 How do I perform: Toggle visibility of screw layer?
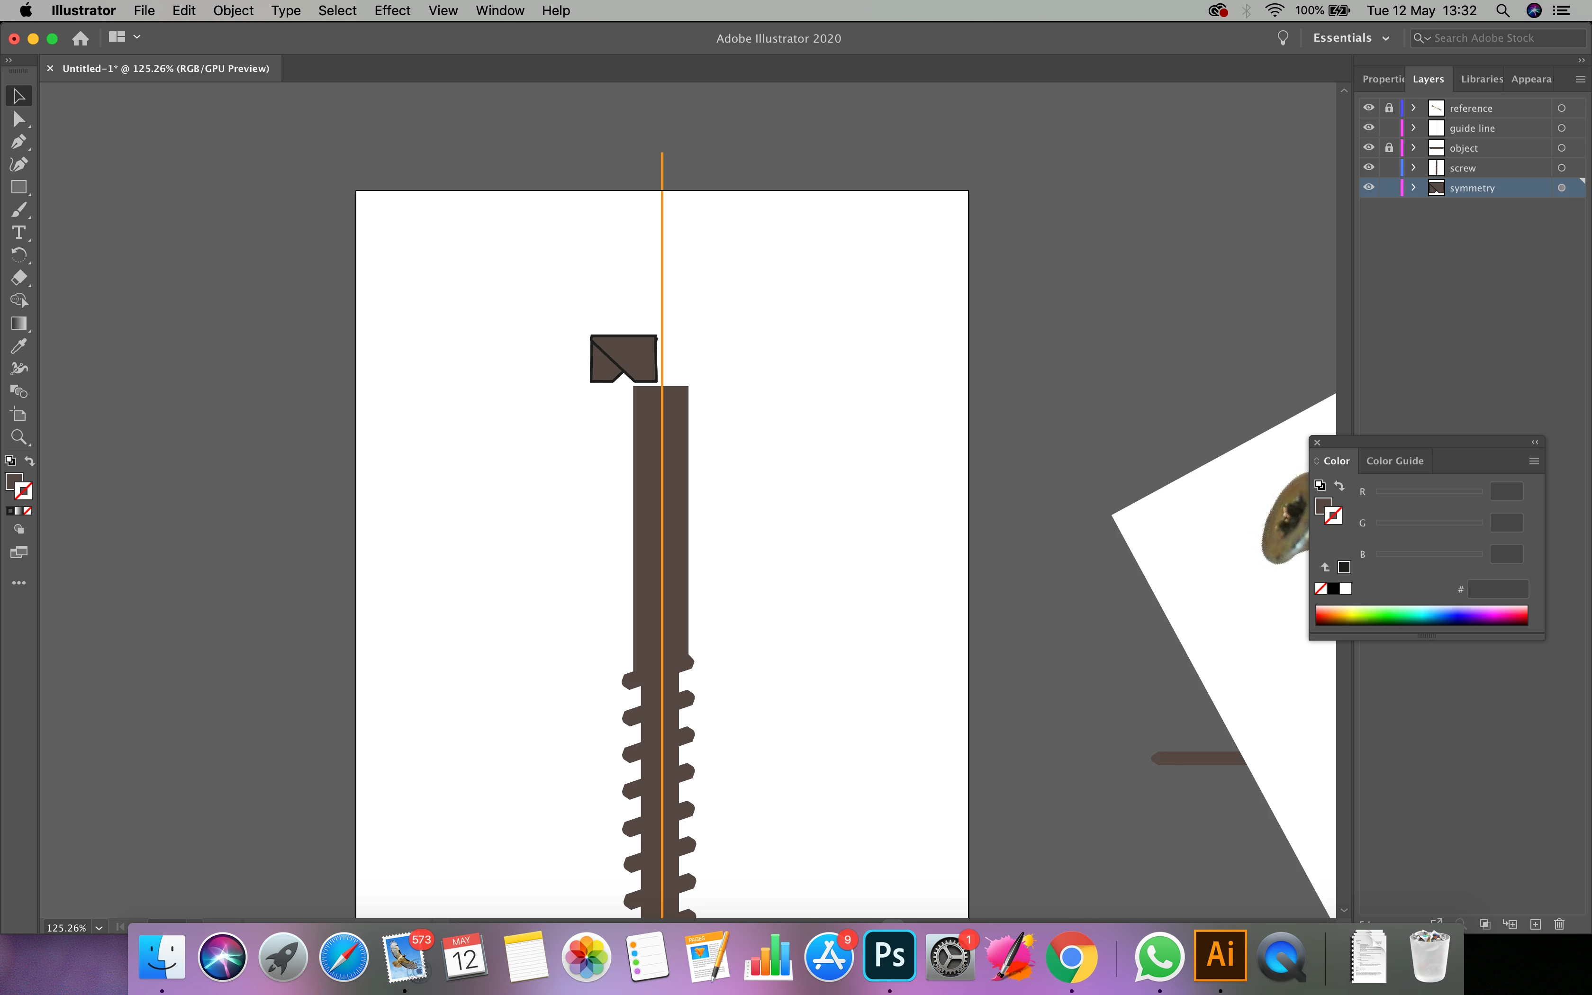tap(1368, 168)
